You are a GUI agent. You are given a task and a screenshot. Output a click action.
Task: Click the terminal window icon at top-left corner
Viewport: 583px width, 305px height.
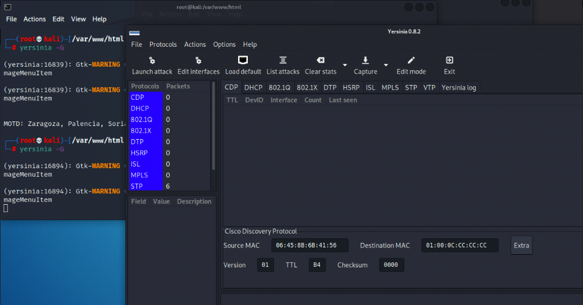pyautogui.click(x=7, y=7)
